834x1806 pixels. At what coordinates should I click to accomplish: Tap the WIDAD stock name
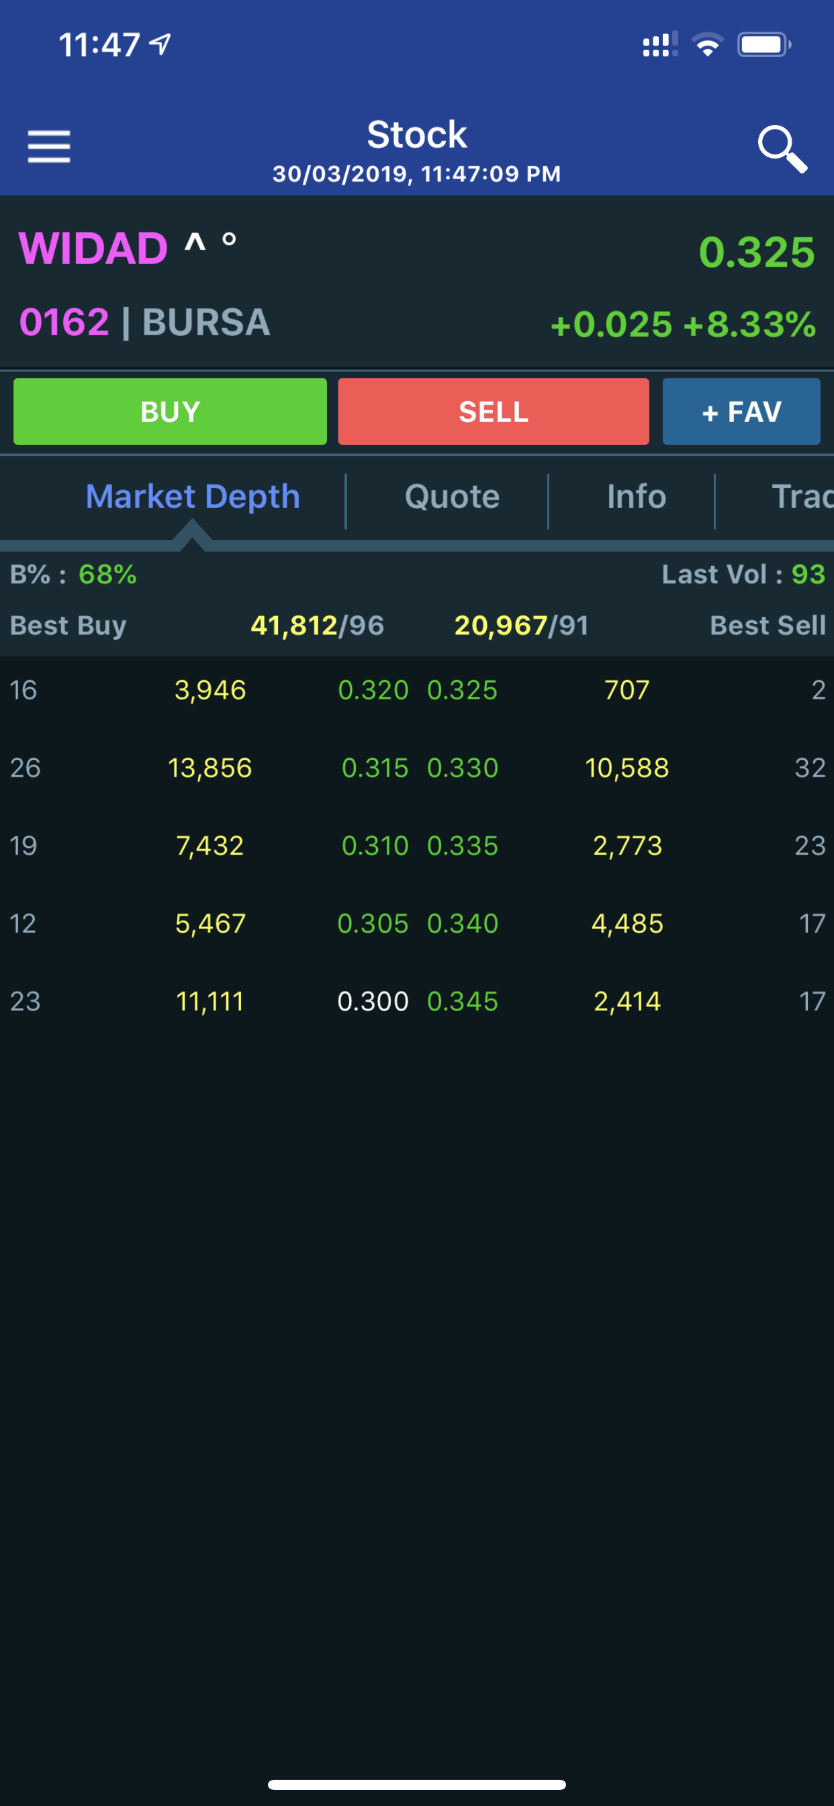click(x=93, y=248)
